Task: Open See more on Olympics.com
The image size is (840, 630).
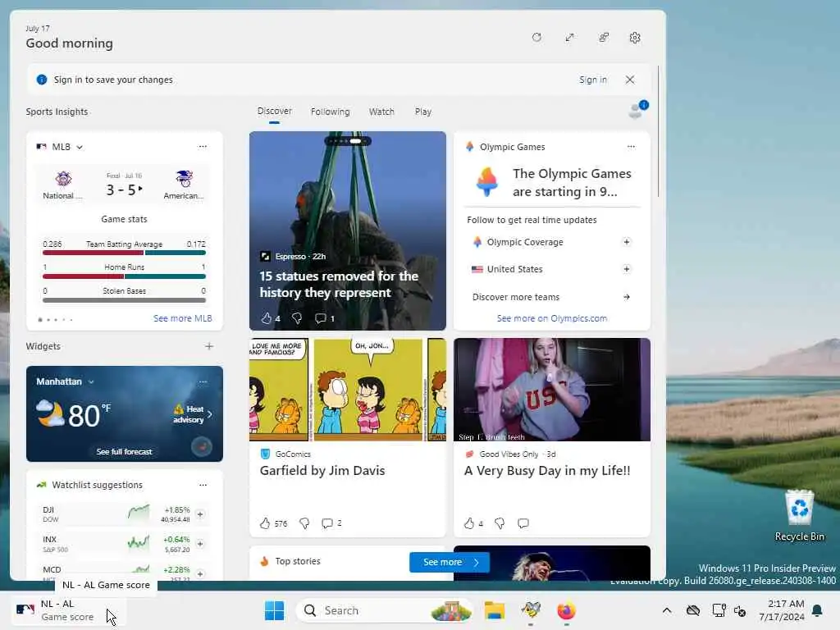Action: point(552,318)
